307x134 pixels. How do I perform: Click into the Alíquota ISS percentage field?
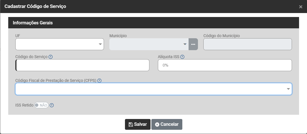click(225, 65)
